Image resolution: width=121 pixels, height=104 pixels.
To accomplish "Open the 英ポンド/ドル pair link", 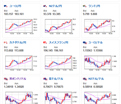I will pyautogui.click(x=18, y=79).
